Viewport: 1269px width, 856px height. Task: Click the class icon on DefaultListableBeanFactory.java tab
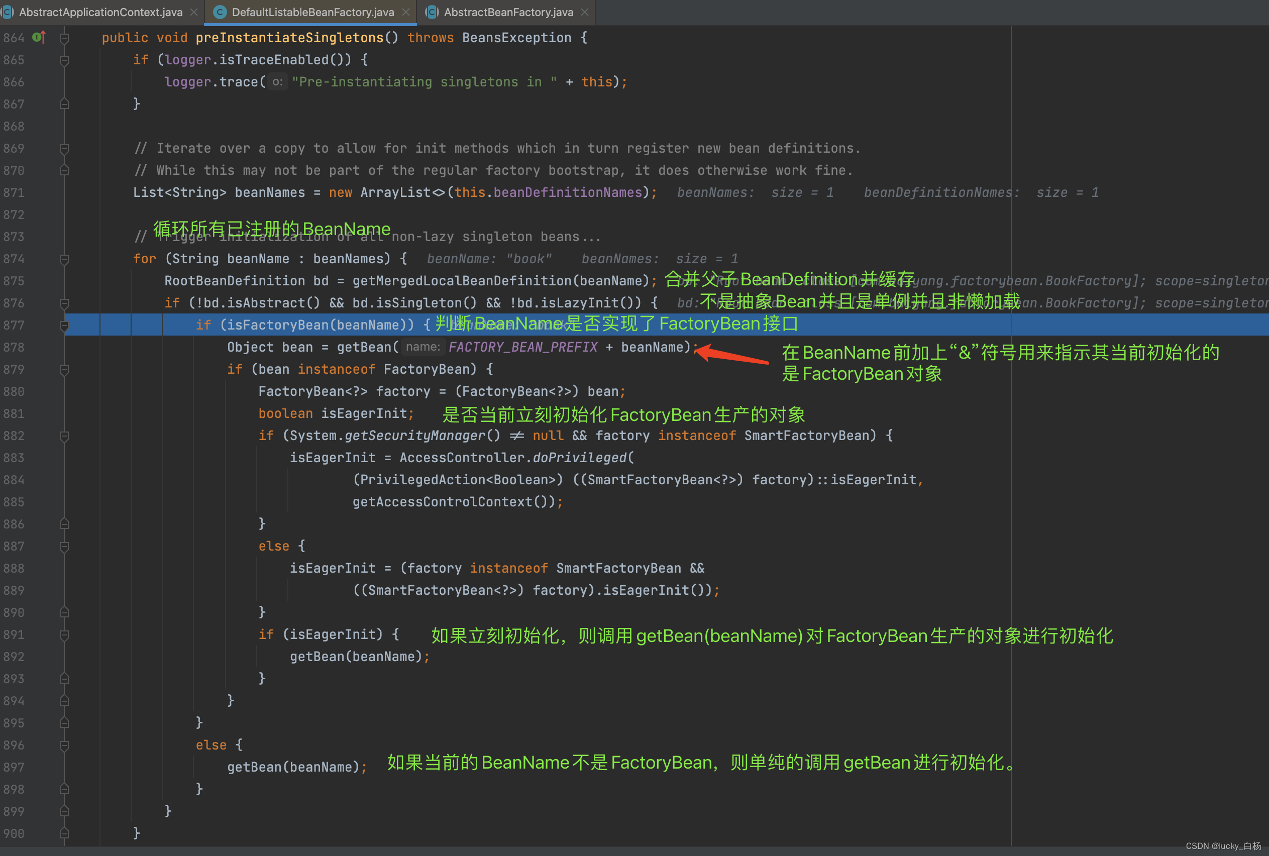(220, 12)
